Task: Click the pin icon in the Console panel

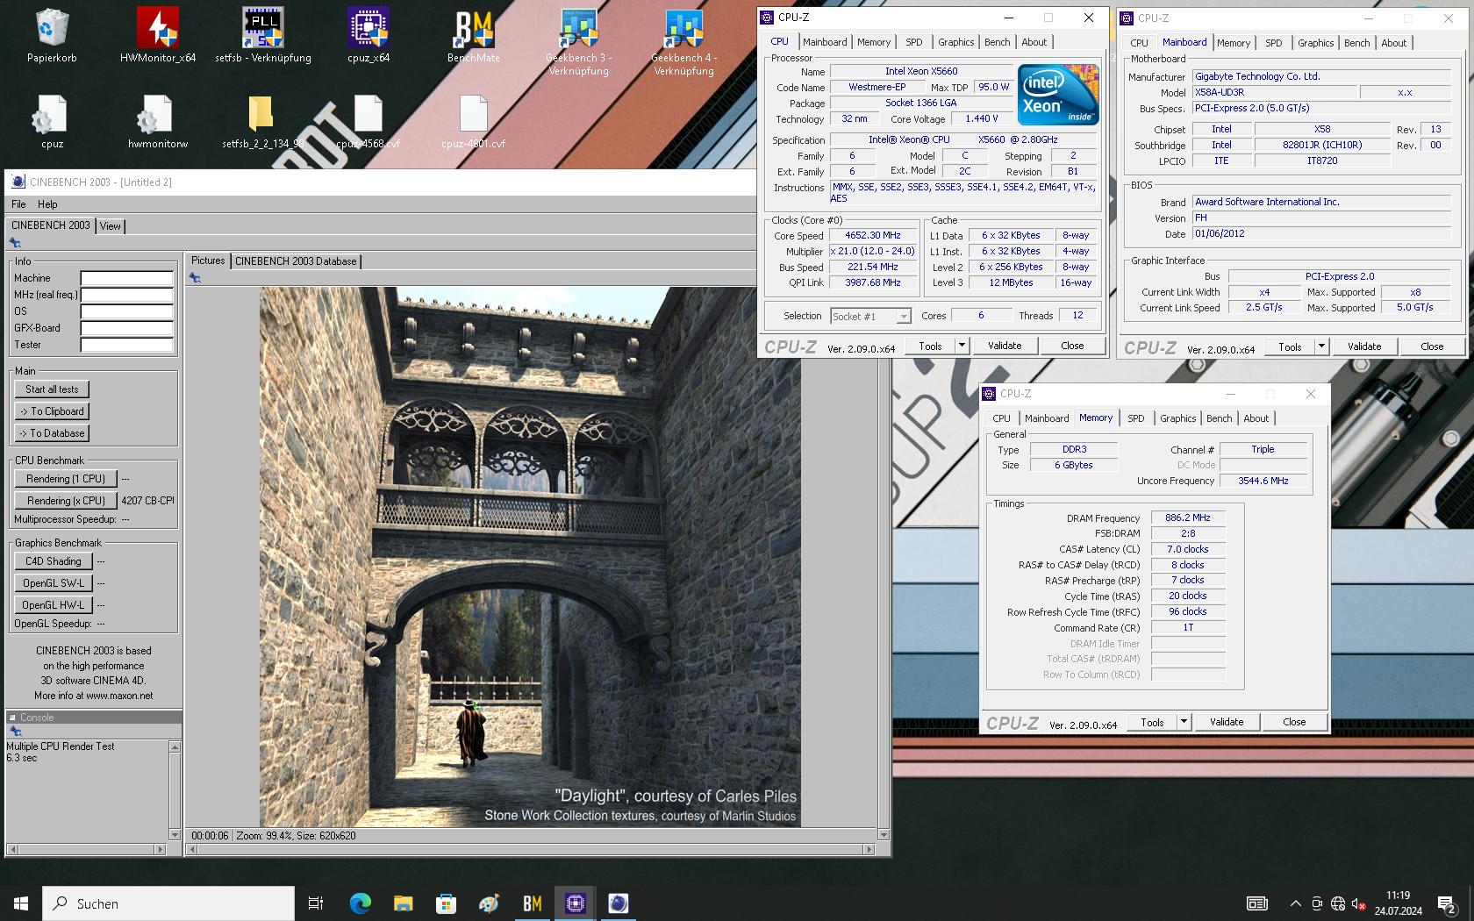Action: click(15, 732)
